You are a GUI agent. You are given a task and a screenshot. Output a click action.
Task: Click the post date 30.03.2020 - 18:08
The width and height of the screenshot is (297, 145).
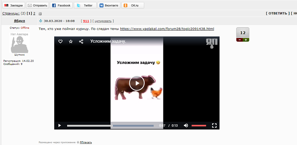tap(59, 21)
